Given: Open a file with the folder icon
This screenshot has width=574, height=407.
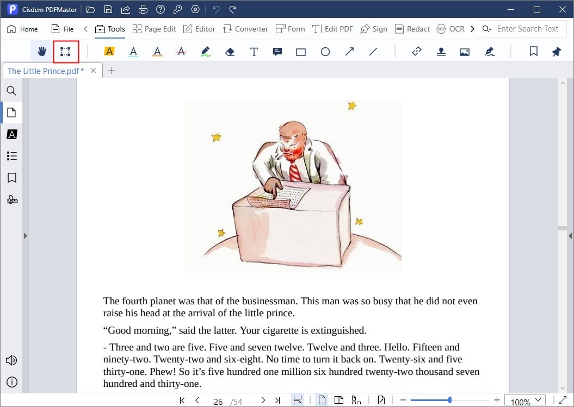Looking at the screenshot, I should 90,9.
